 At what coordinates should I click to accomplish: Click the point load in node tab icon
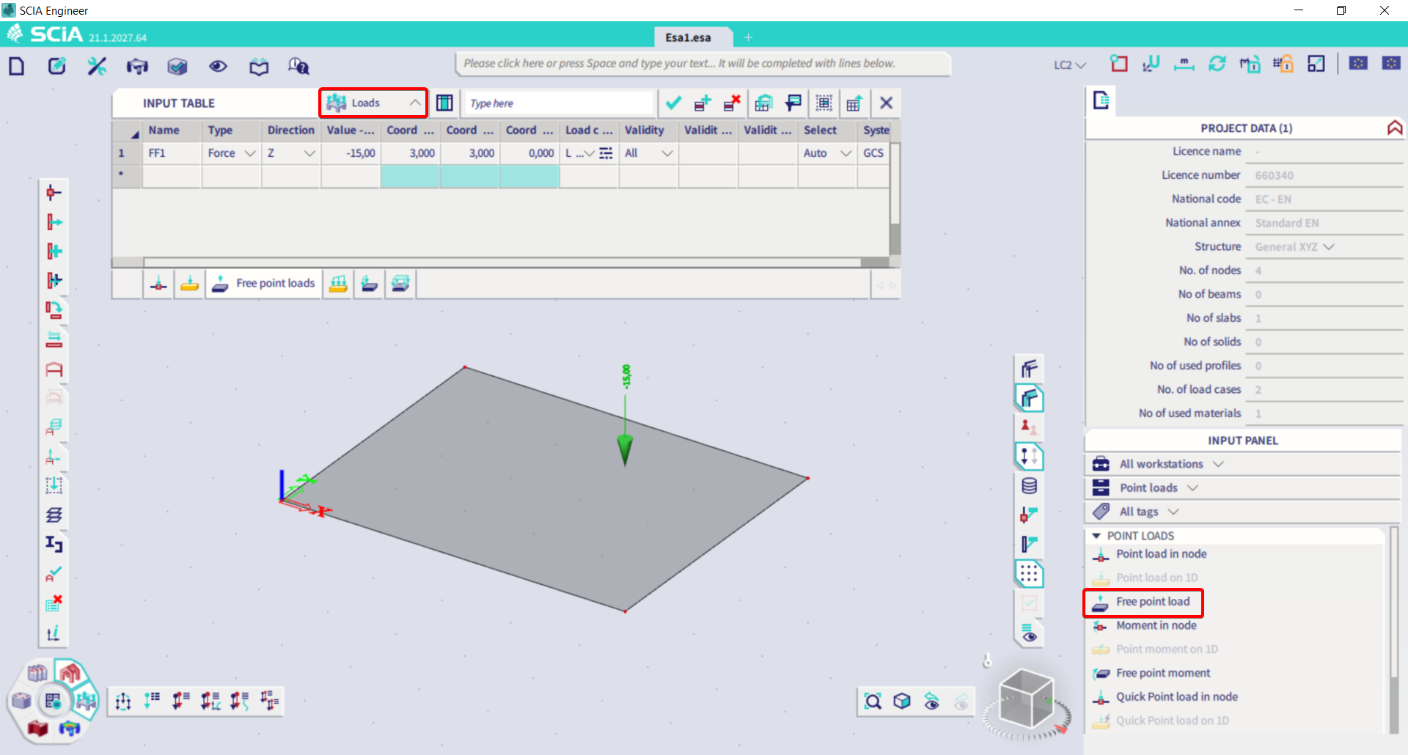pyautogui.click(x=158, y=284)
